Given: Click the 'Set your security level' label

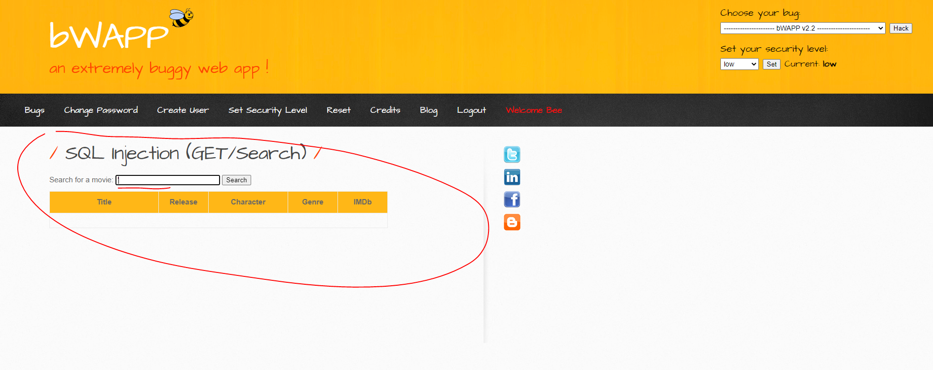Looking at the screenshot, I should [774, 49].
